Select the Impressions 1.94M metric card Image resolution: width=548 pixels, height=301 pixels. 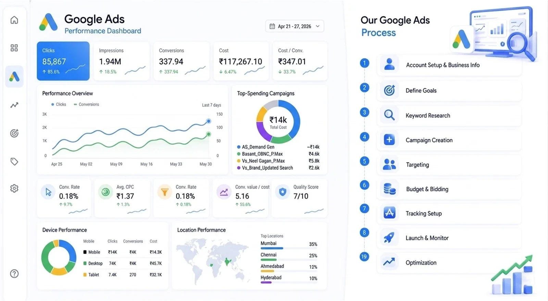point(122,61)
